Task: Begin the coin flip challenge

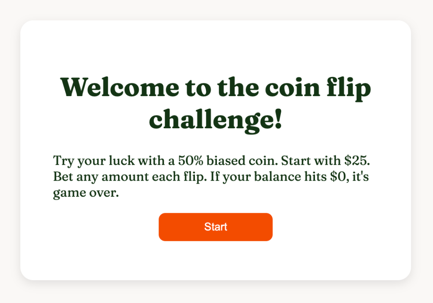Action: coord(216,227)
